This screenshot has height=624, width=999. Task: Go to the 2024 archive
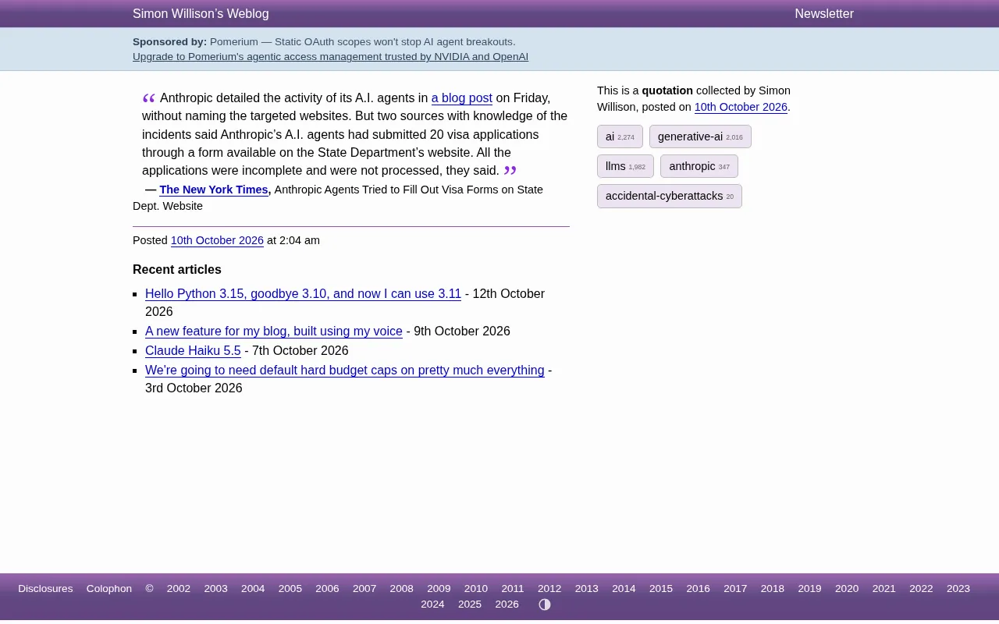click(x=432, y=604)
